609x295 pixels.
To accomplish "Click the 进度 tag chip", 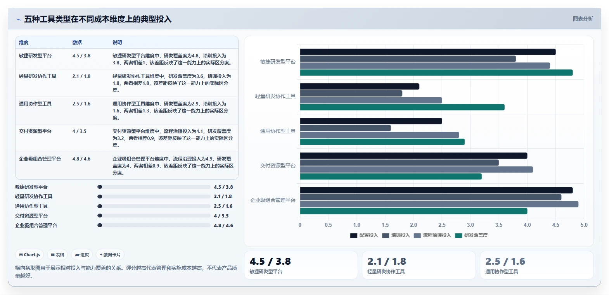I will [82, 255].
